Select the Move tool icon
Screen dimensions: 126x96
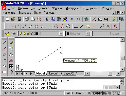click(x=11, y=72)
